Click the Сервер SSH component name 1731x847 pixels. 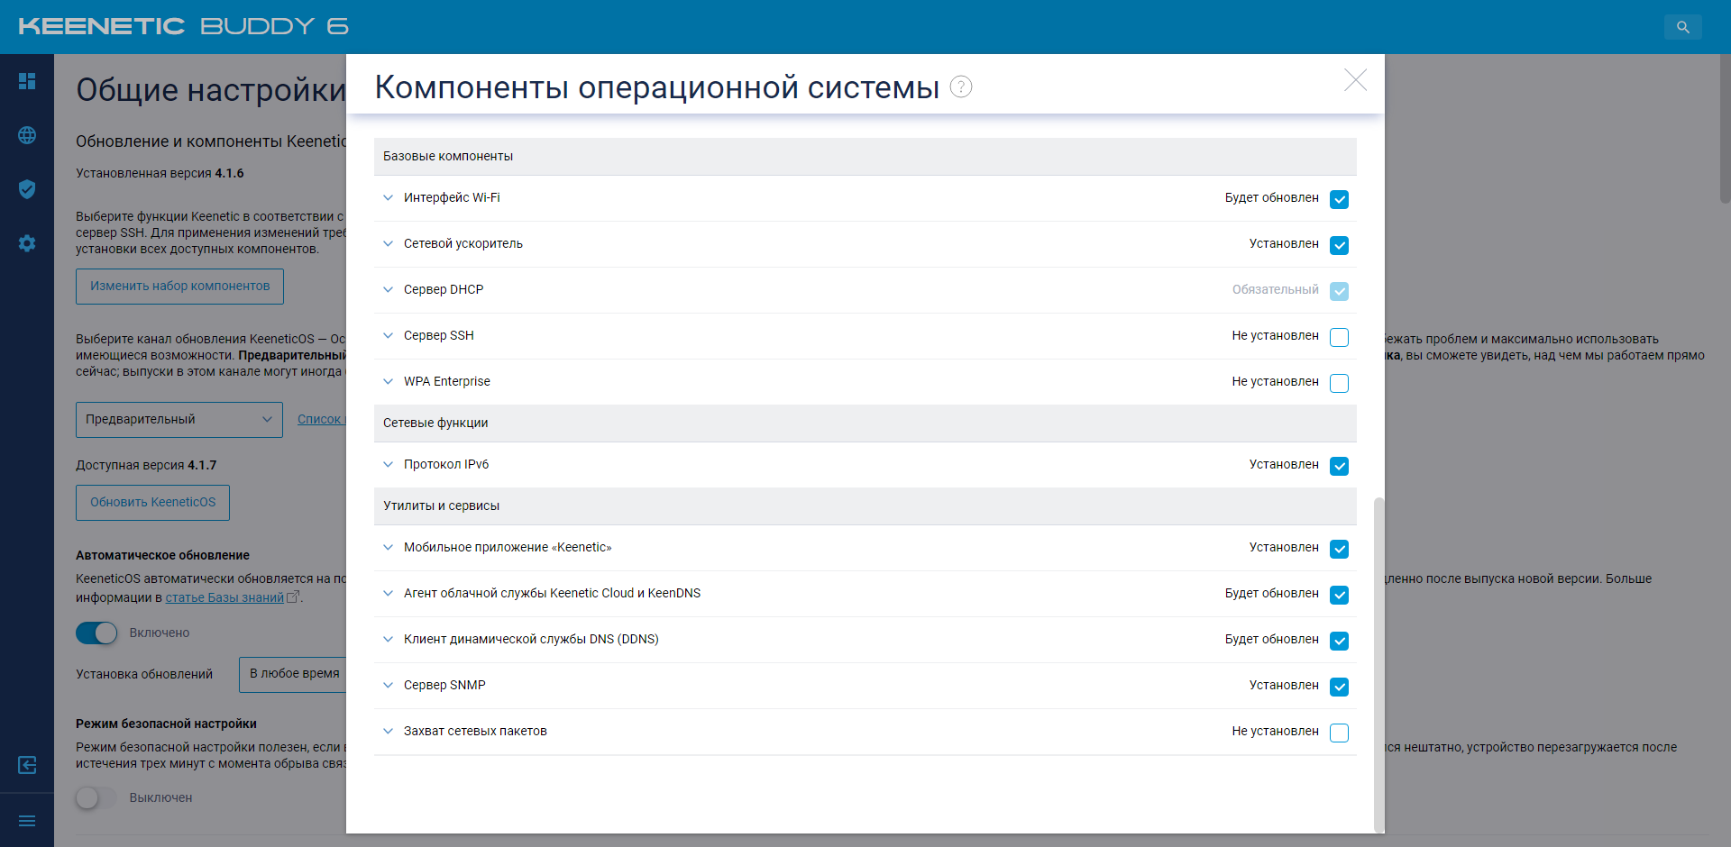(x=439, y=335)
